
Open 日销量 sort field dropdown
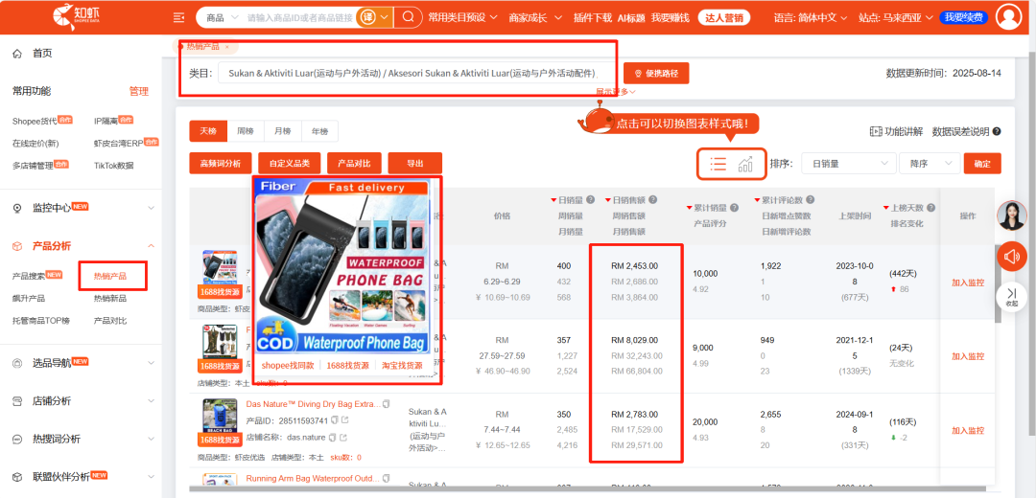click(848, 164)
